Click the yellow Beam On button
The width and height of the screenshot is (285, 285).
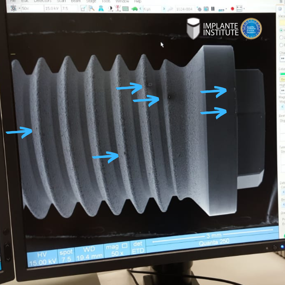pos(282,79)
